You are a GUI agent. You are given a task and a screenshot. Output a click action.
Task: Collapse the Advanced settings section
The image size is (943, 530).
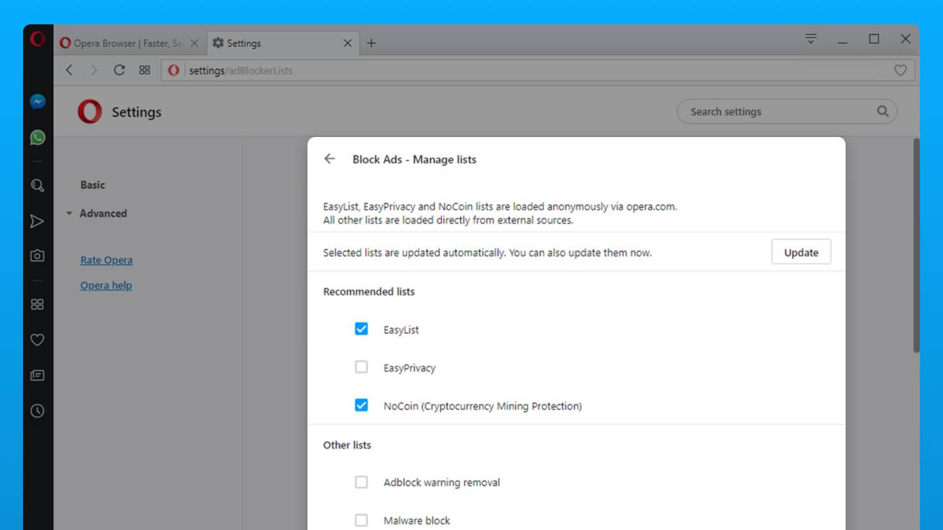point(97,214)
